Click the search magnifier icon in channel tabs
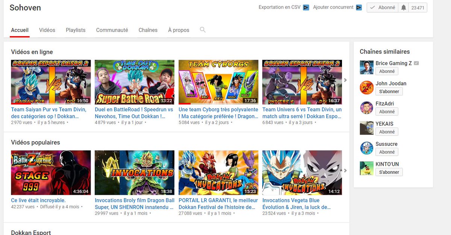Screen dimensions: 451x235 [x=203, y=30]
